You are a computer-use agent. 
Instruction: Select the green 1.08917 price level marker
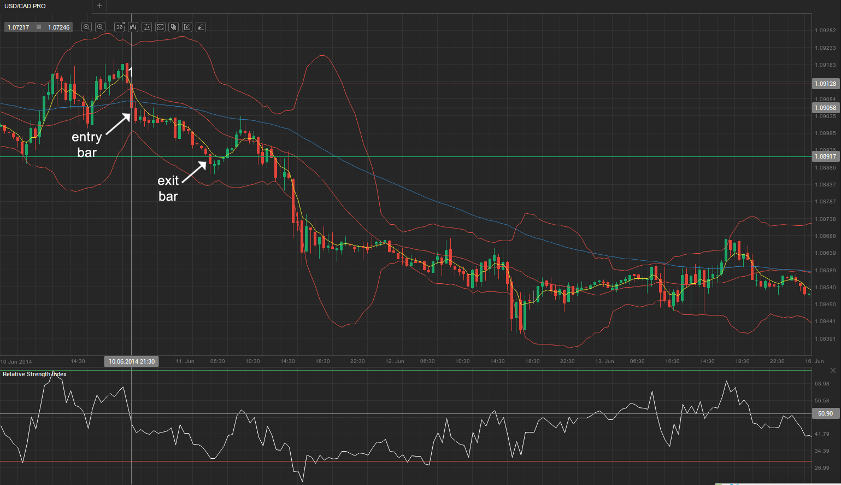[825, 156]
